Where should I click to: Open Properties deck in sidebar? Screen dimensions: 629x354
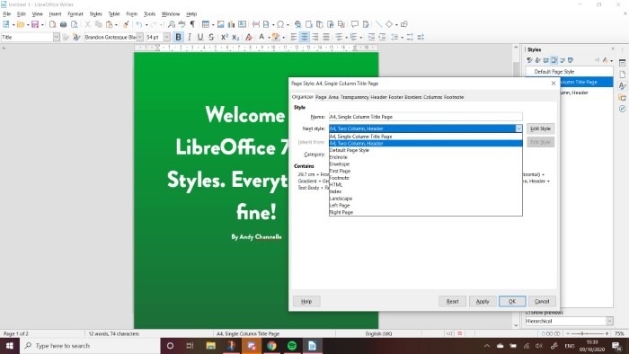622,63
